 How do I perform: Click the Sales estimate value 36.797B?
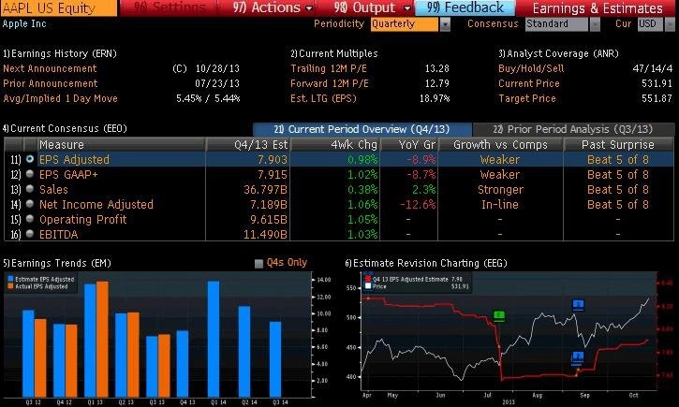click(265, 189)
